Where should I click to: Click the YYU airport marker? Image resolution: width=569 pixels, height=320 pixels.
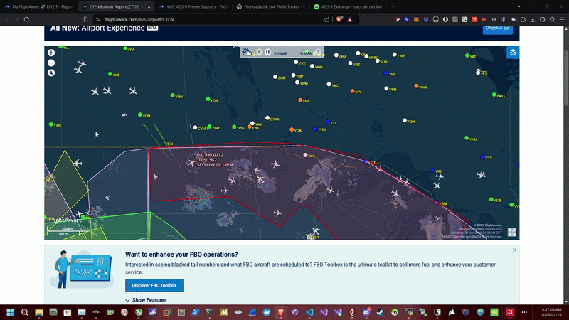point(467,138)
